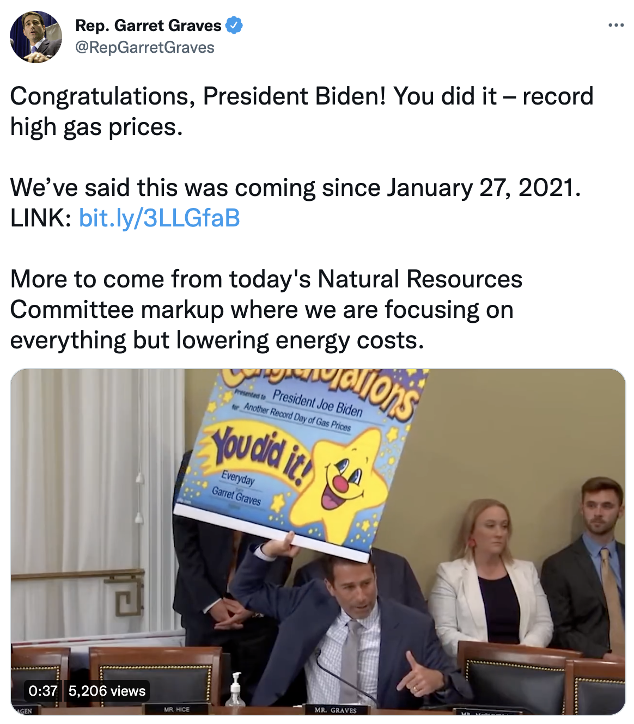
Task: Open the @RepGarretGraves handle link
Action: click(x=145, y=48)
